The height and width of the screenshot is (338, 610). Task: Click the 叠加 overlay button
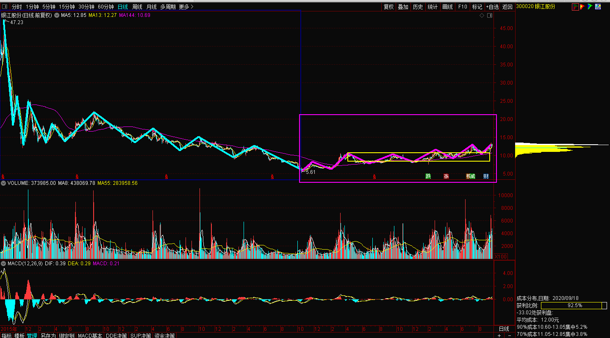[403, 7]
